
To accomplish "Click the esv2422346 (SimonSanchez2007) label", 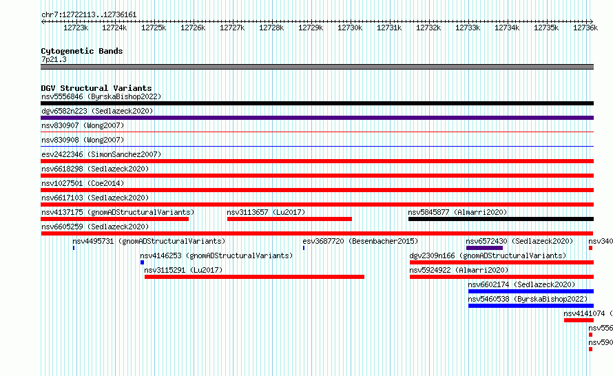I will (101, 154).
